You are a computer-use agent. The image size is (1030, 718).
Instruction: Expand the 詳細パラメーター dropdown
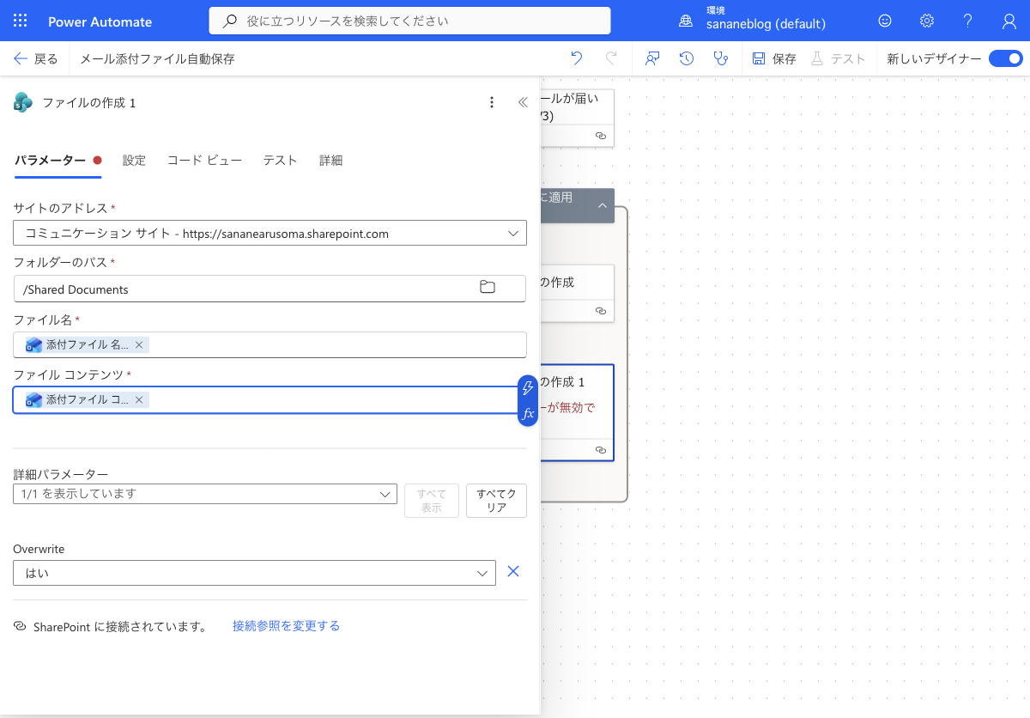(x=205, y=494)
